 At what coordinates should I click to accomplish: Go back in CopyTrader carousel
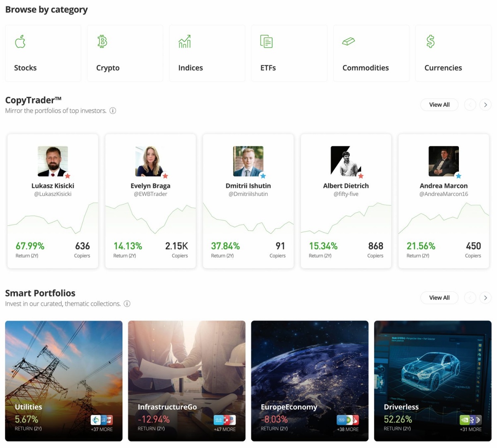tap(470, 105)
